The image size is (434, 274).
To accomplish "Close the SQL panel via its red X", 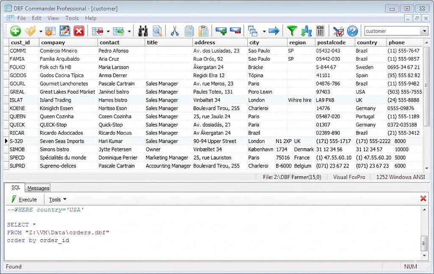I will [x=423, y=198].
